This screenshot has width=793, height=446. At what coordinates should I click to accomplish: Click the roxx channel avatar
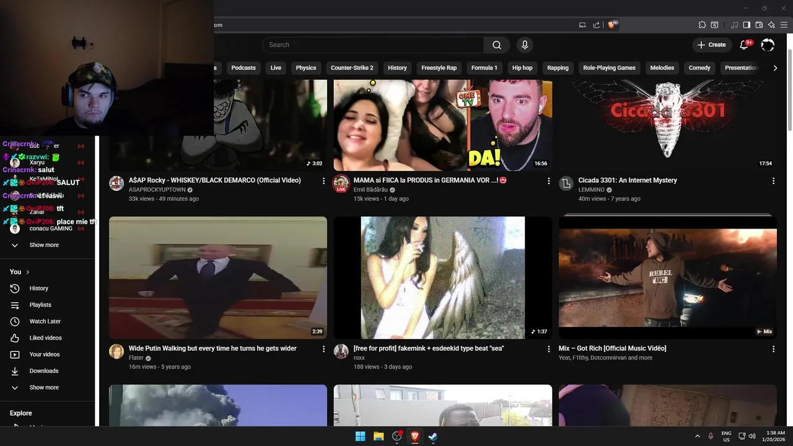pyautogui.click(x=341, y=351)
